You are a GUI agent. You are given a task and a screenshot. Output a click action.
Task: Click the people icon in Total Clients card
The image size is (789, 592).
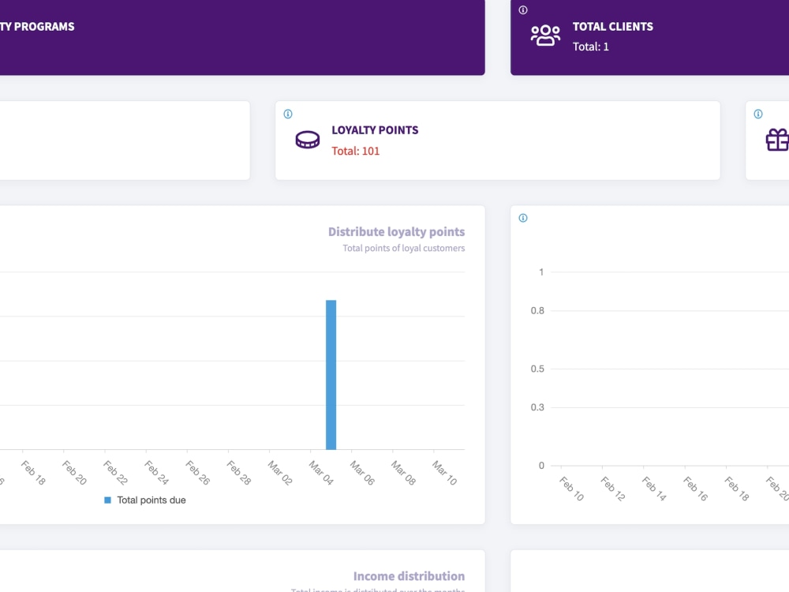(545, 36)
